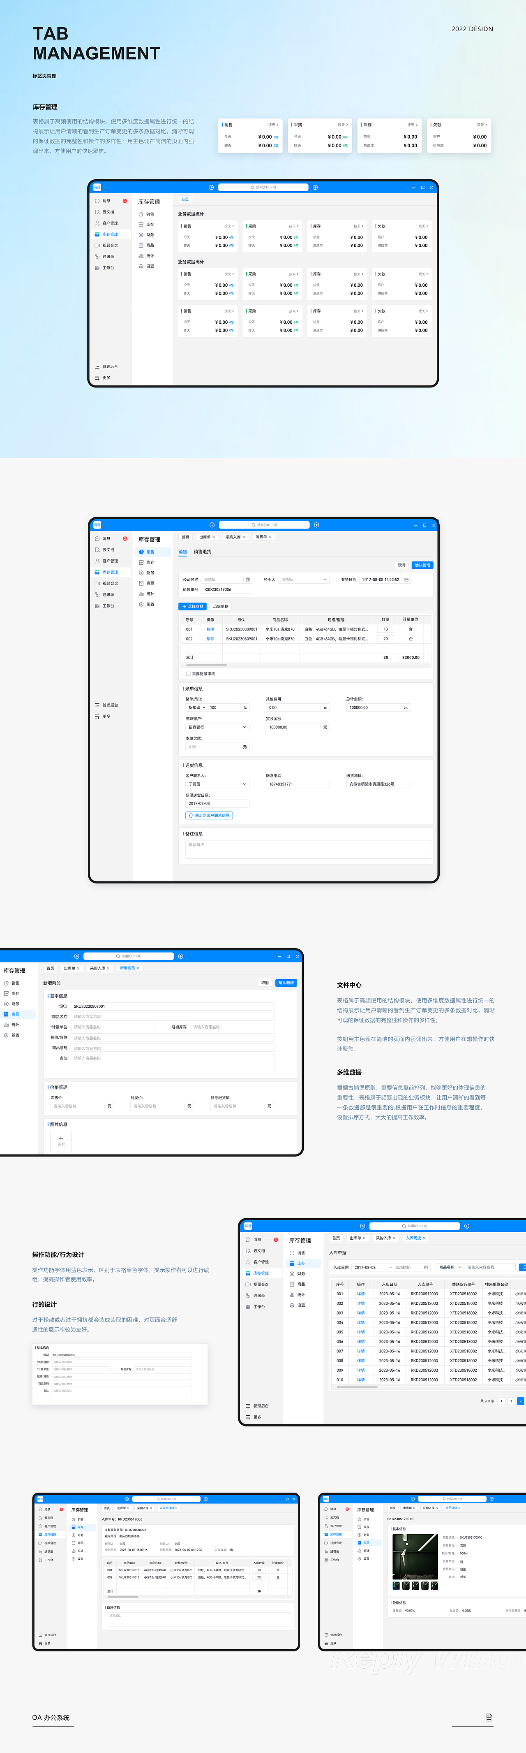Screen dimensions: 526x1753
Task: Click the large product photo in the 商品详情 window
Action: coord(415,1557)
